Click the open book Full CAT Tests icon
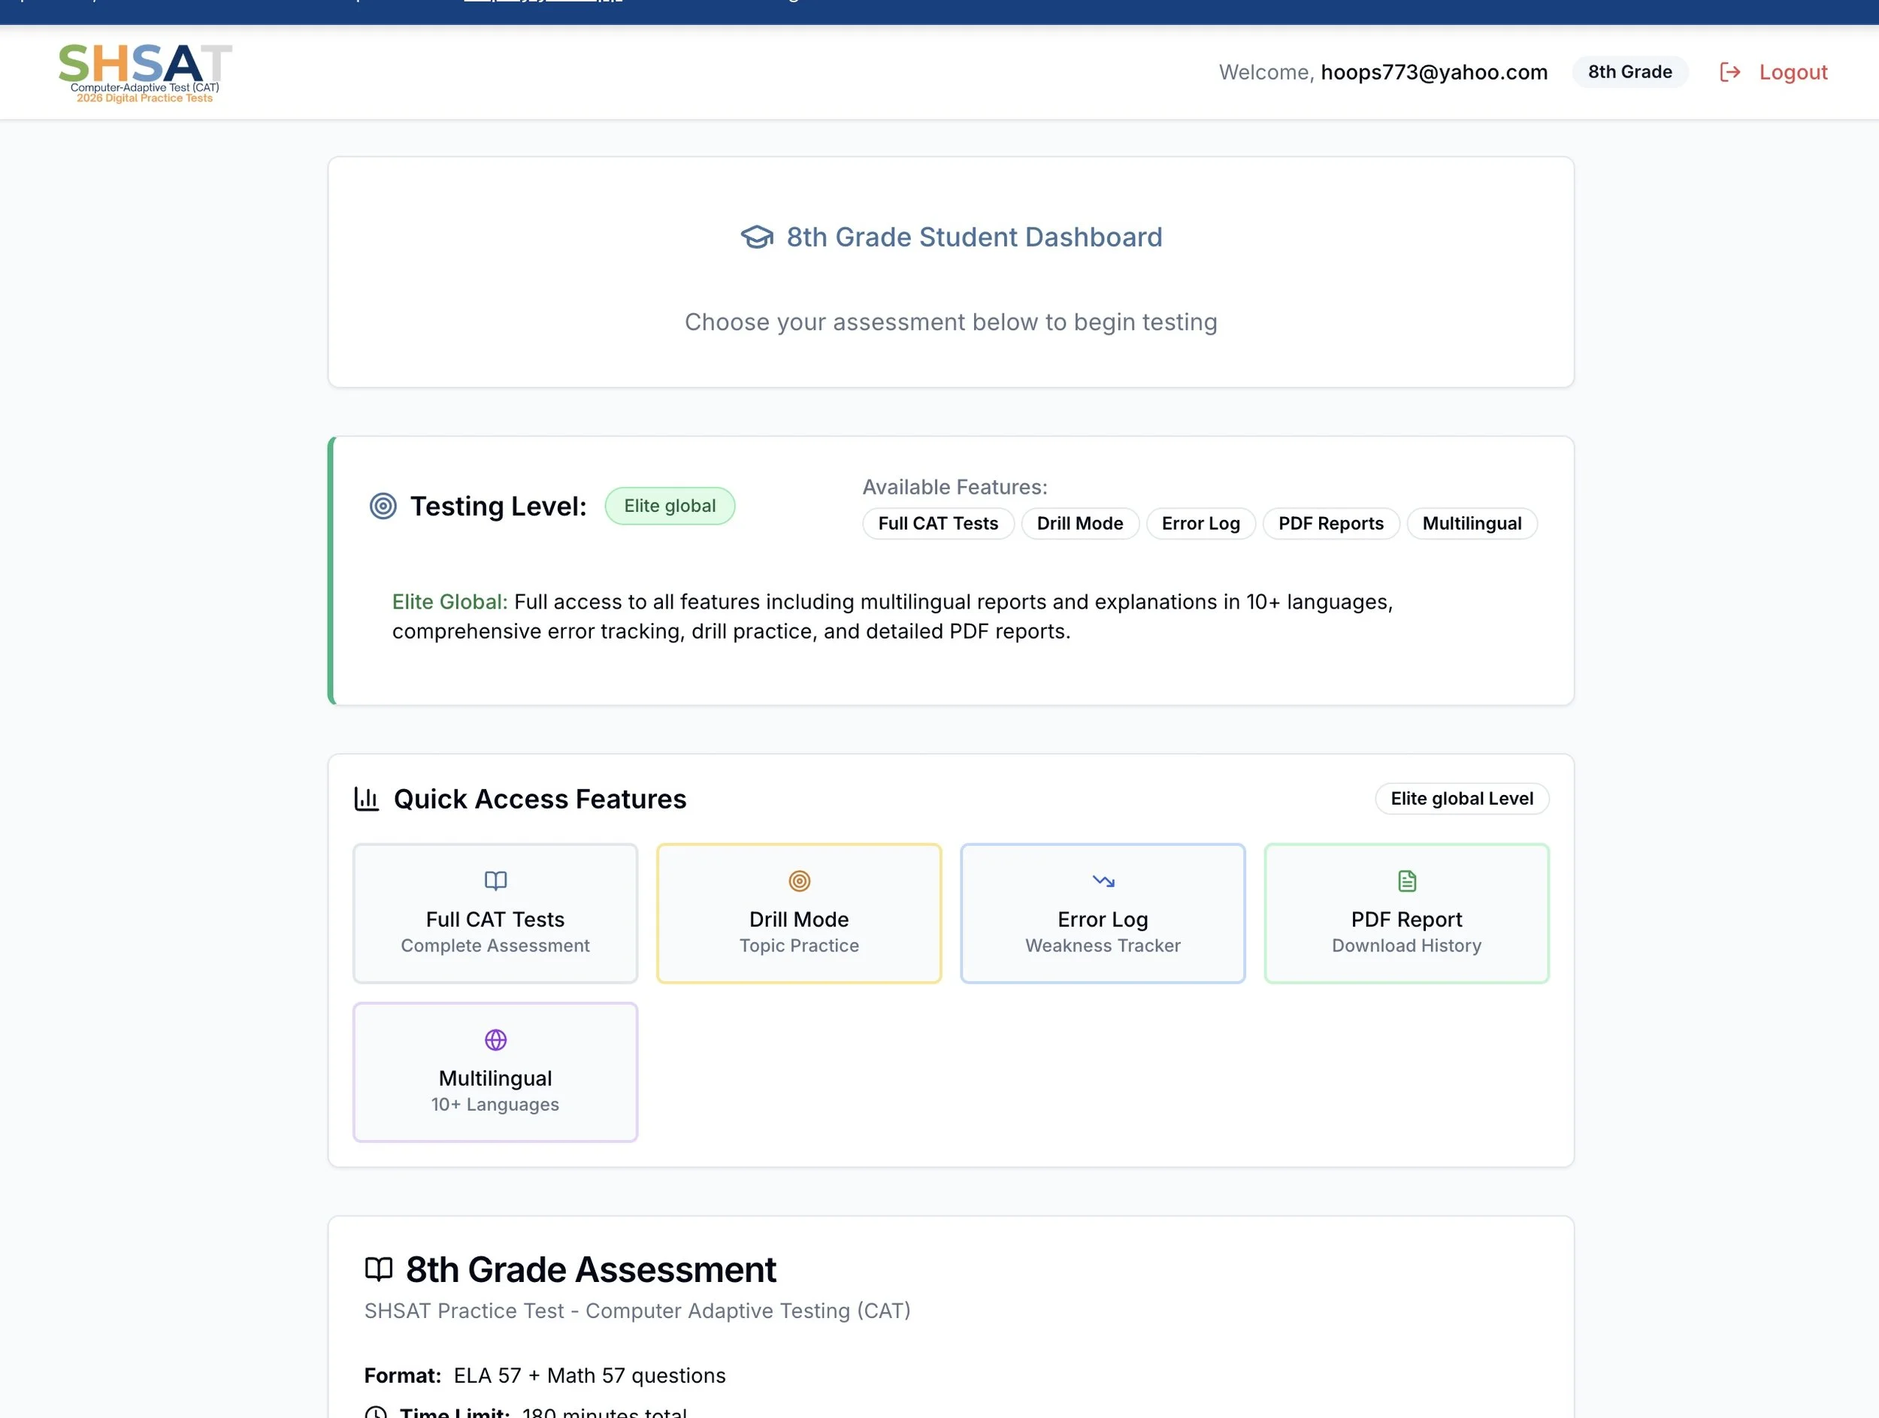 click(x=495, y=881)
